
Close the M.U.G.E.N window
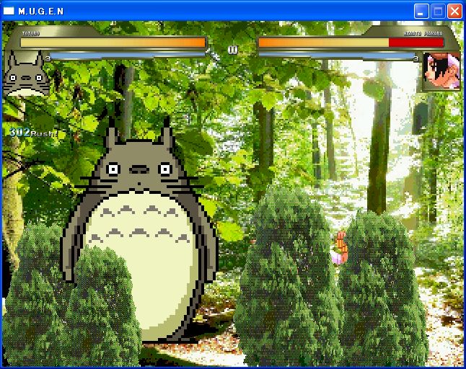(454, 12)
